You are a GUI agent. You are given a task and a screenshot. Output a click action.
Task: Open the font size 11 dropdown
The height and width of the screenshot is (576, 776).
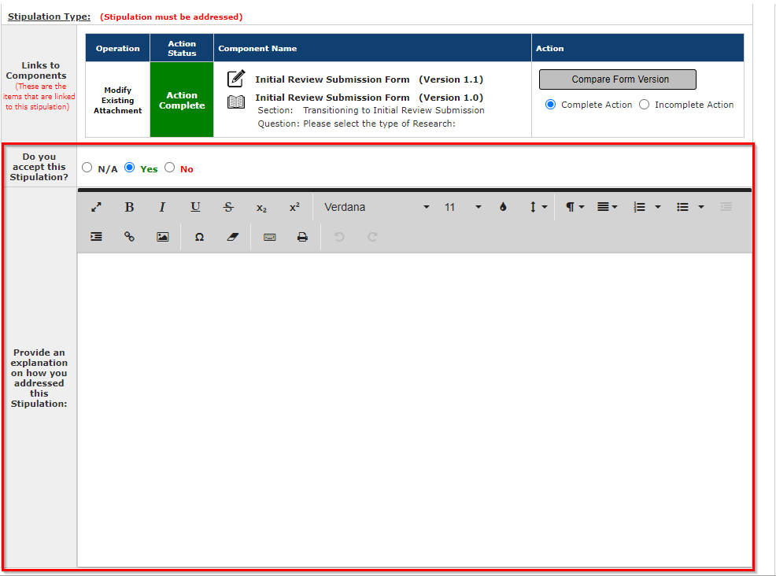pyautogui.click(x=462, y=207)
